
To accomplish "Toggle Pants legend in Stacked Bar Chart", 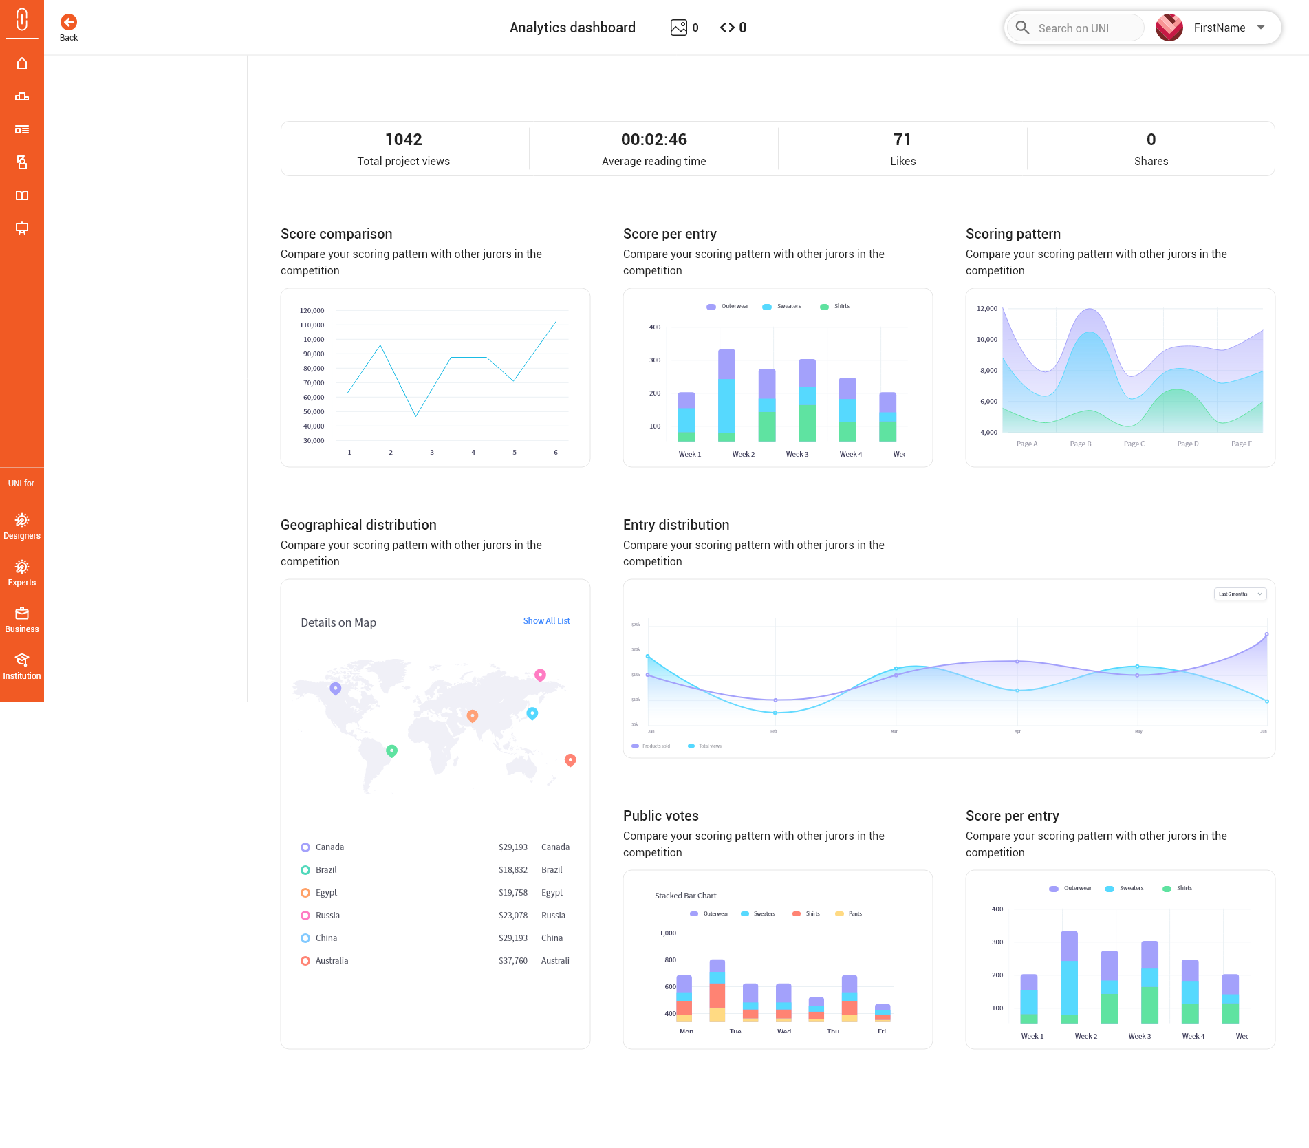I will coord(849,913).
